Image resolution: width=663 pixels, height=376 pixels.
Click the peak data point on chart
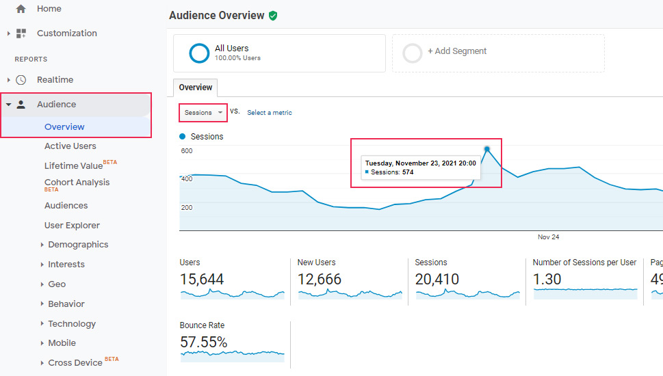[487, 149]
